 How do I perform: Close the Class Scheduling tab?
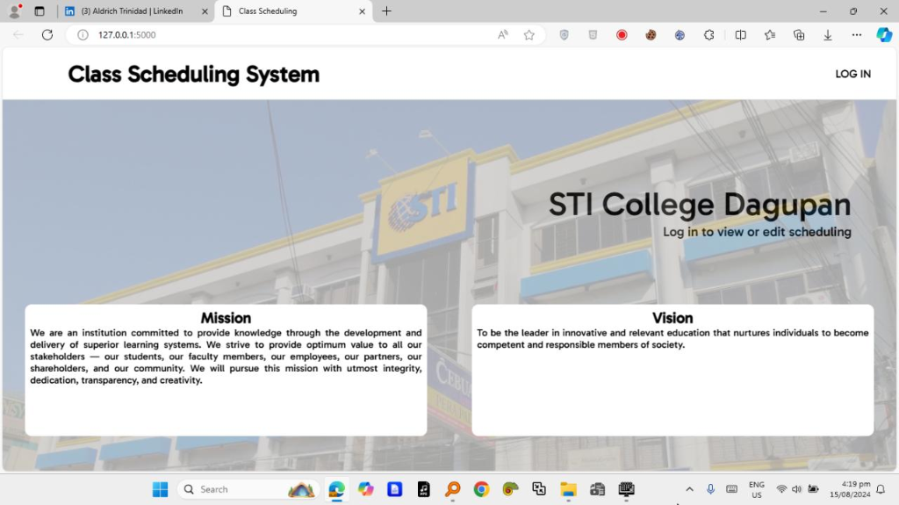tap(362, 11)
